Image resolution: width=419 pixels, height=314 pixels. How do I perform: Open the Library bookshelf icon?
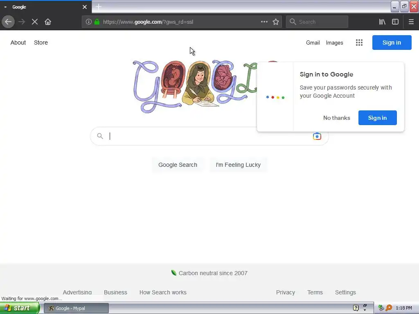click(382, 22)
